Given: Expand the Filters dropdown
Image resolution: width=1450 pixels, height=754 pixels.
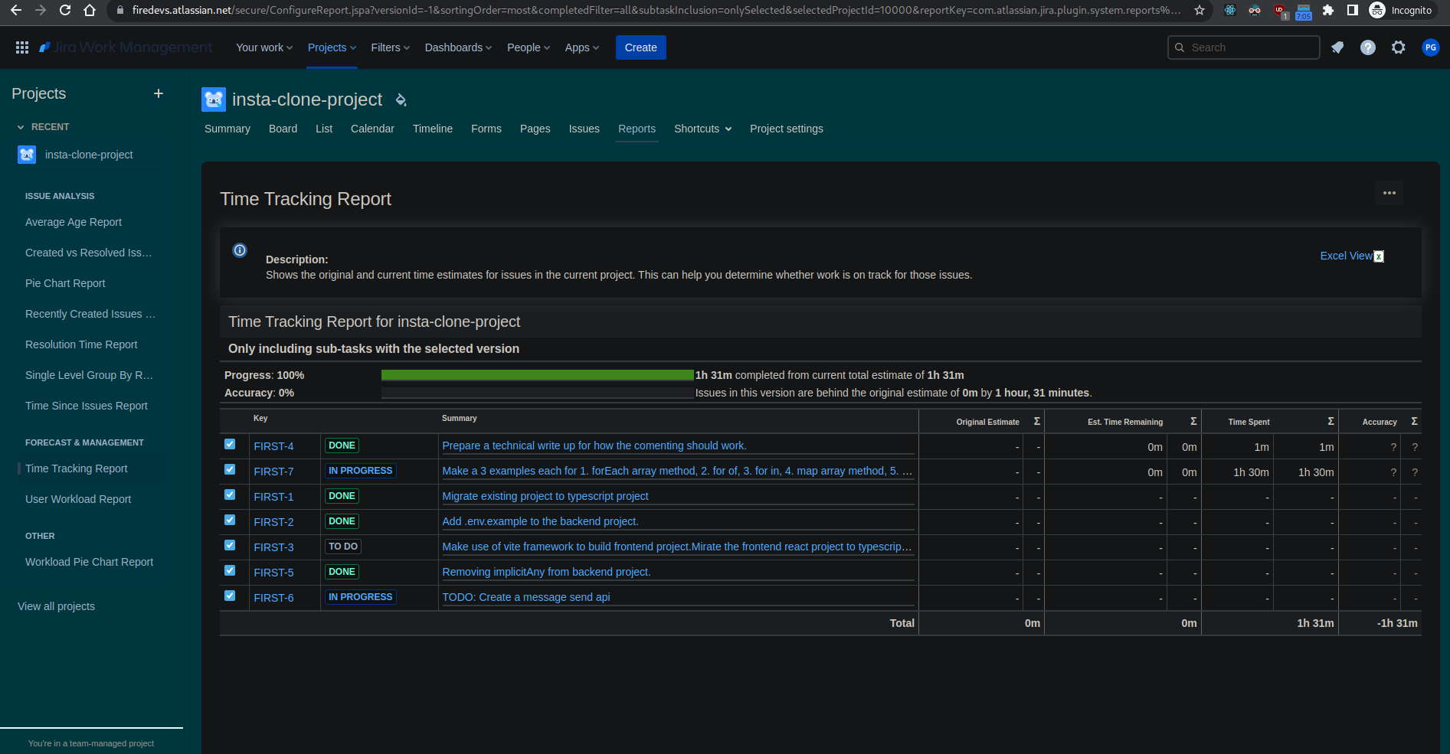Looking at the screenshot, I should coord(390,47).
